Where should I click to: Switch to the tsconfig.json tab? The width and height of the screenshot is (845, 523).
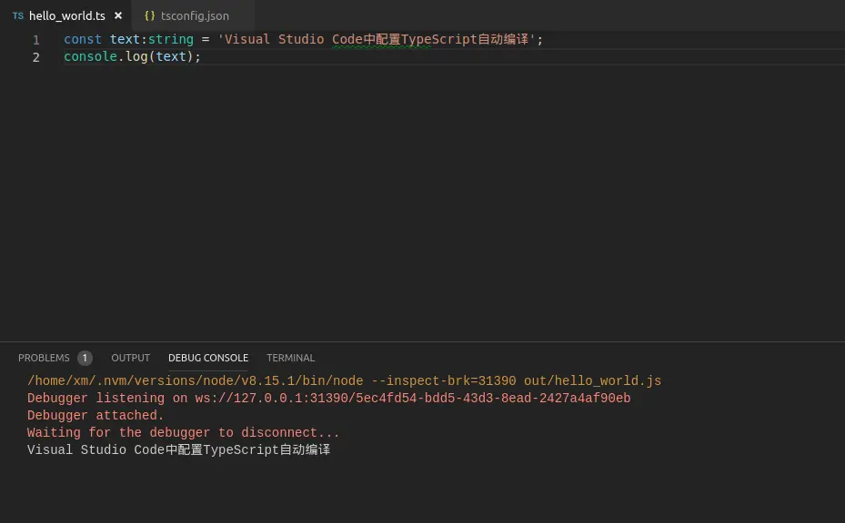[195, 15]
